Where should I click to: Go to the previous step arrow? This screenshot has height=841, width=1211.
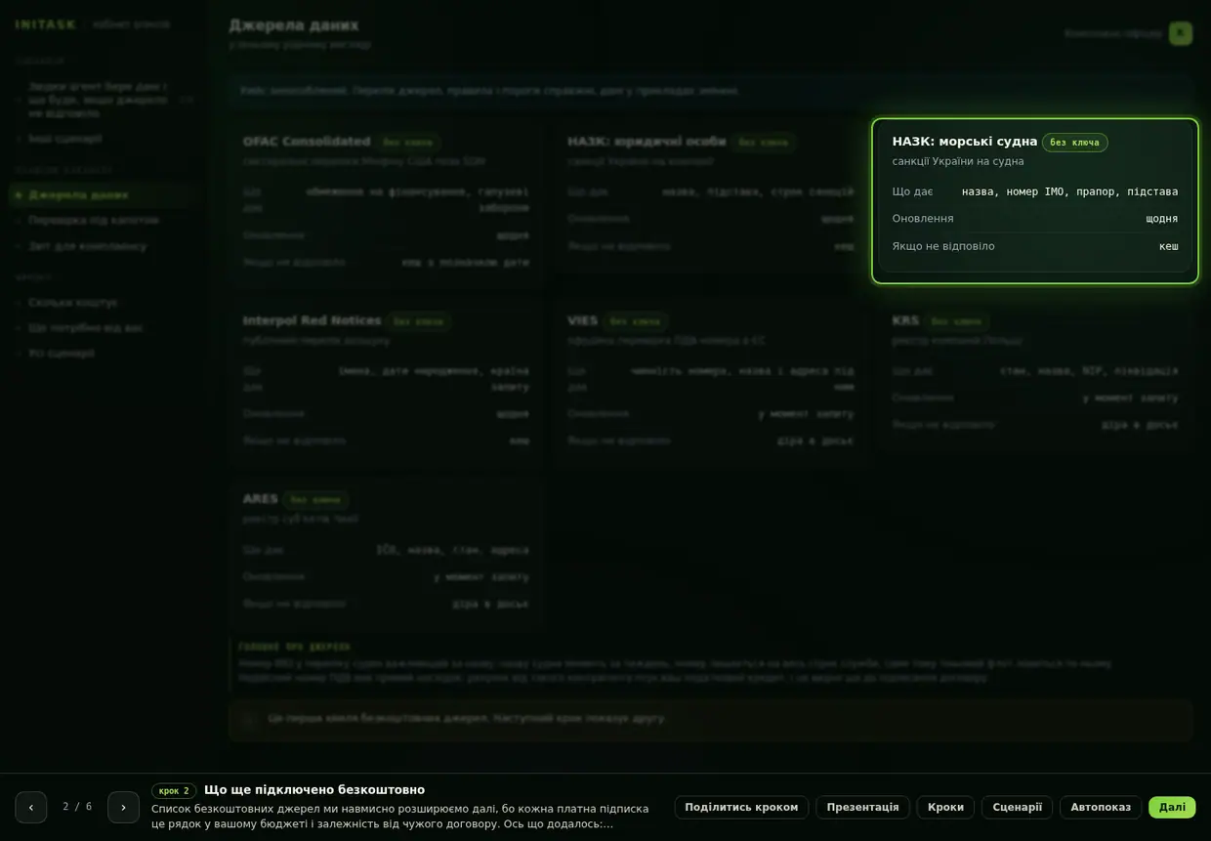(x=31, y=807)
